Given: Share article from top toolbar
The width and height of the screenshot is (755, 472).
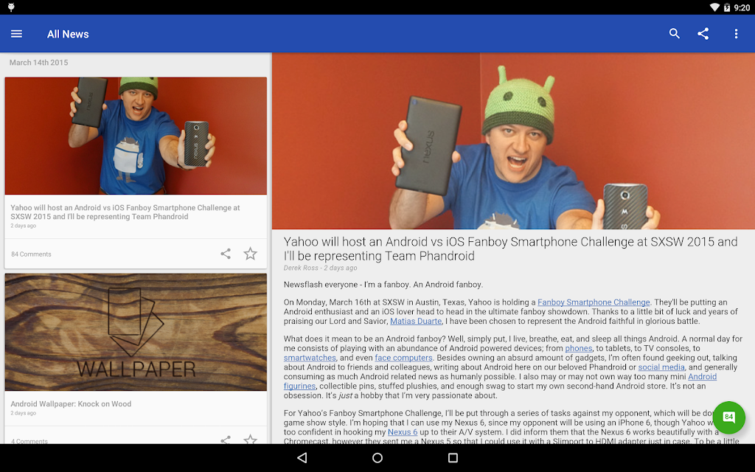Looking at the screenshot, I should [x=703, y=33].
